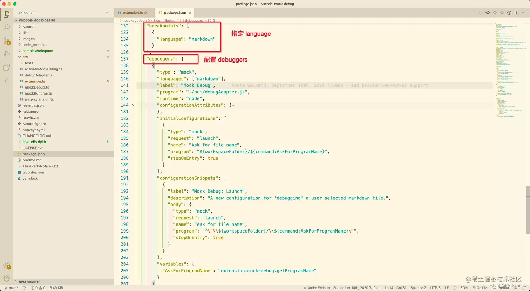Screen dimensions: 530x291
Task: Open .travis.yml file
Action: point(63,118)
